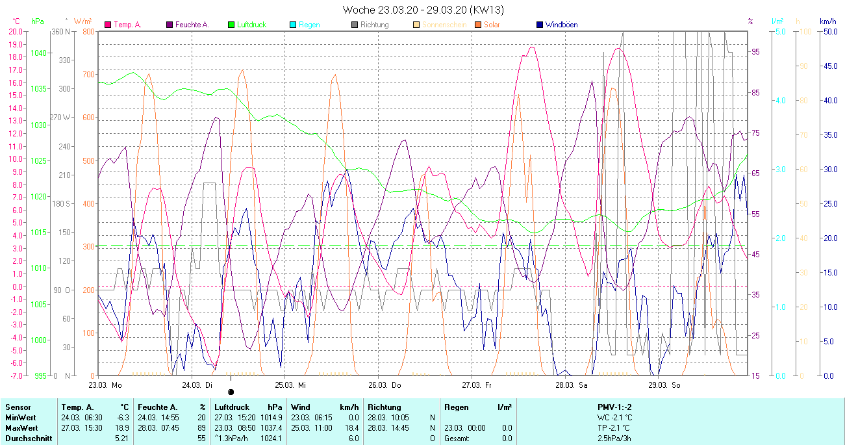Click the green "hPa" unit label above the axis
This screenshot has height=445, width=845.
38,21
